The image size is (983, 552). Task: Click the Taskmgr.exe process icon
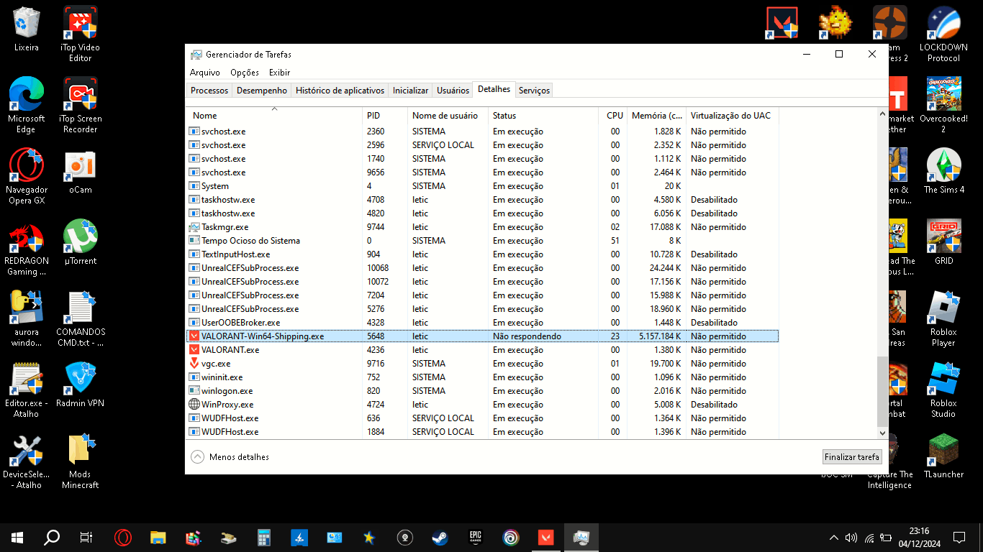[194, 226]
